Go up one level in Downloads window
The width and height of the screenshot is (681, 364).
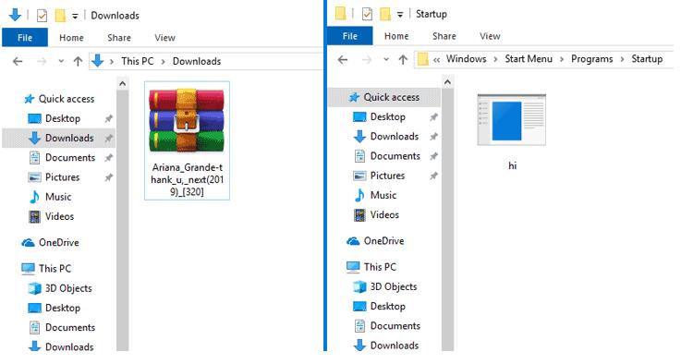click(x=78, y=61)
